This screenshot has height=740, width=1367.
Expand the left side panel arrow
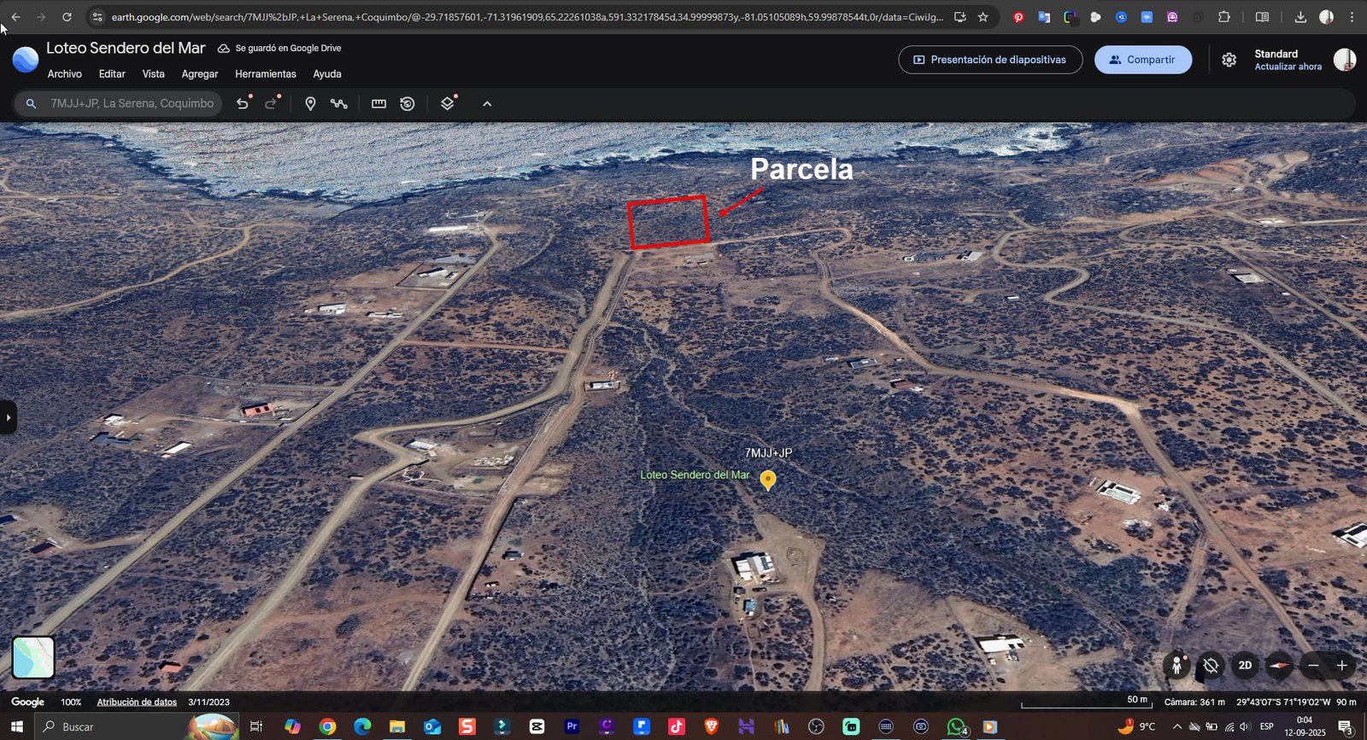point(9,417)
